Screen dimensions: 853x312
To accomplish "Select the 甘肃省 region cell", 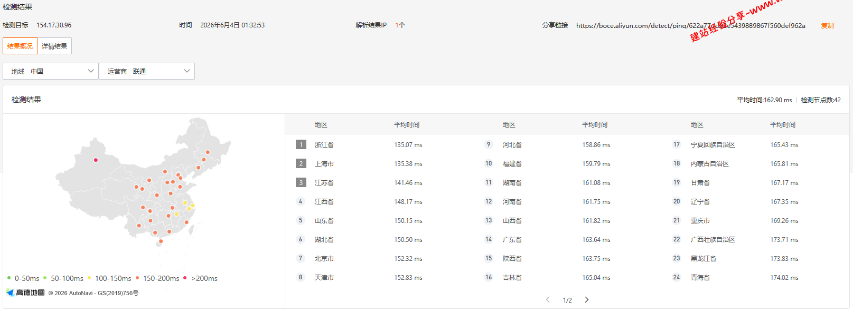I will 700,182.
